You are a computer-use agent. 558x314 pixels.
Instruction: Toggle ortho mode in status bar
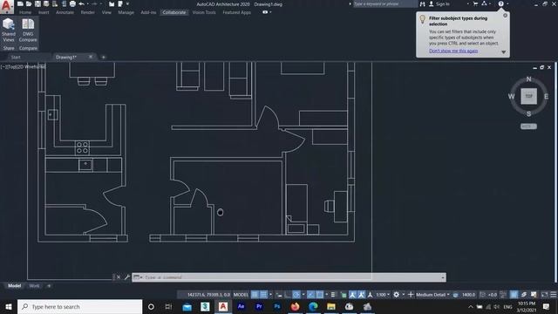pyautogui.click(x=289, y=295)
